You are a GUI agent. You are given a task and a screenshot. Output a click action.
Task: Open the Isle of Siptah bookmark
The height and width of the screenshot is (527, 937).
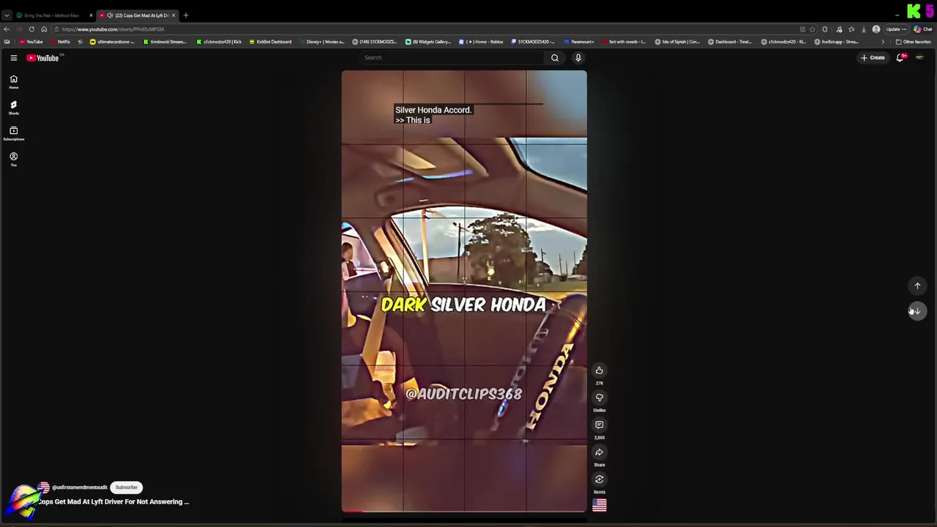tap(677, 42)
